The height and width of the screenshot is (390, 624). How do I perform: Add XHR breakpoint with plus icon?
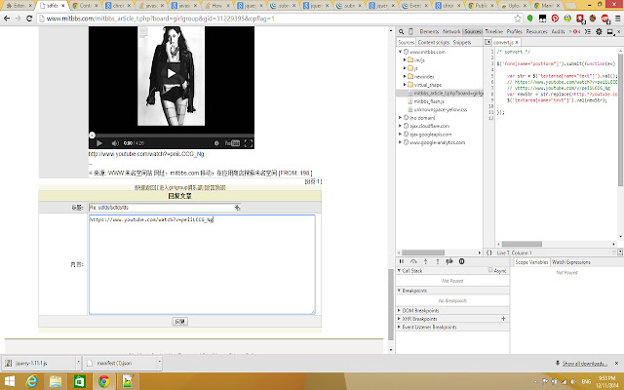503,319
